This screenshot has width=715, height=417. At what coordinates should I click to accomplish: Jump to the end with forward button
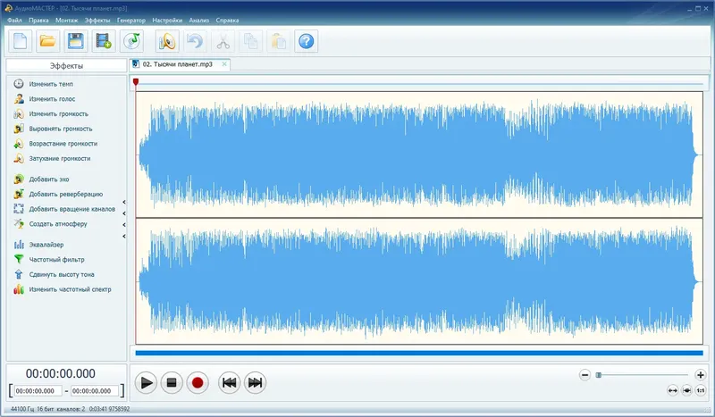click(255, 383)
